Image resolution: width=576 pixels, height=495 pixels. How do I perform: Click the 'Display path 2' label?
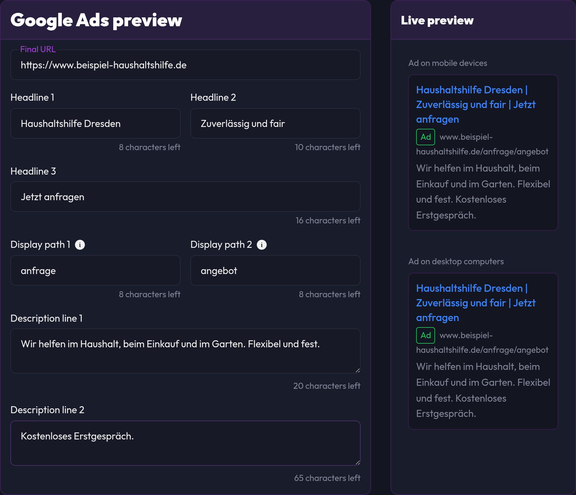(221, 245)
